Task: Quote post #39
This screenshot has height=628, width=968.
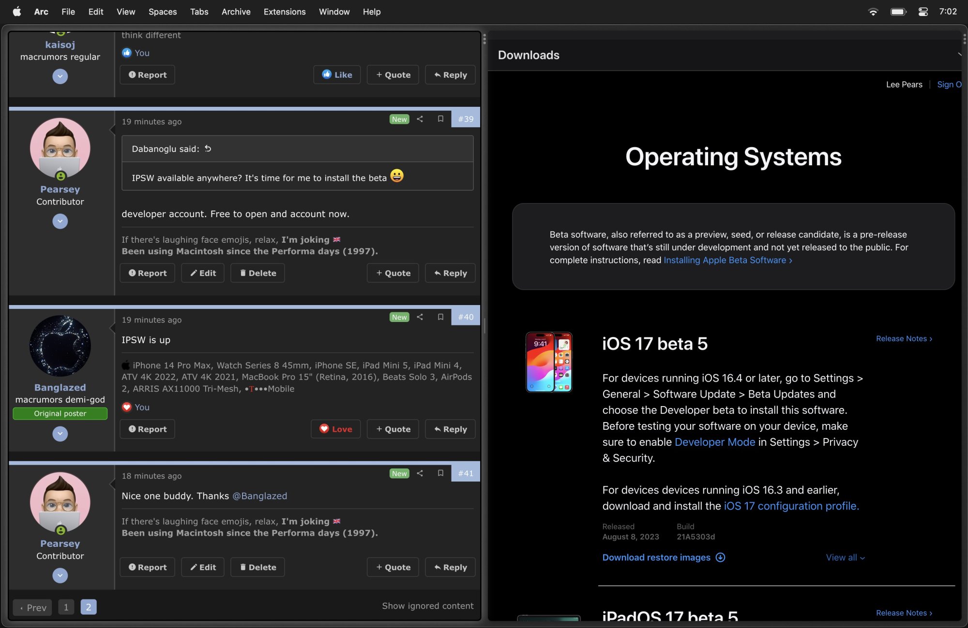Action: click(393, 273)
